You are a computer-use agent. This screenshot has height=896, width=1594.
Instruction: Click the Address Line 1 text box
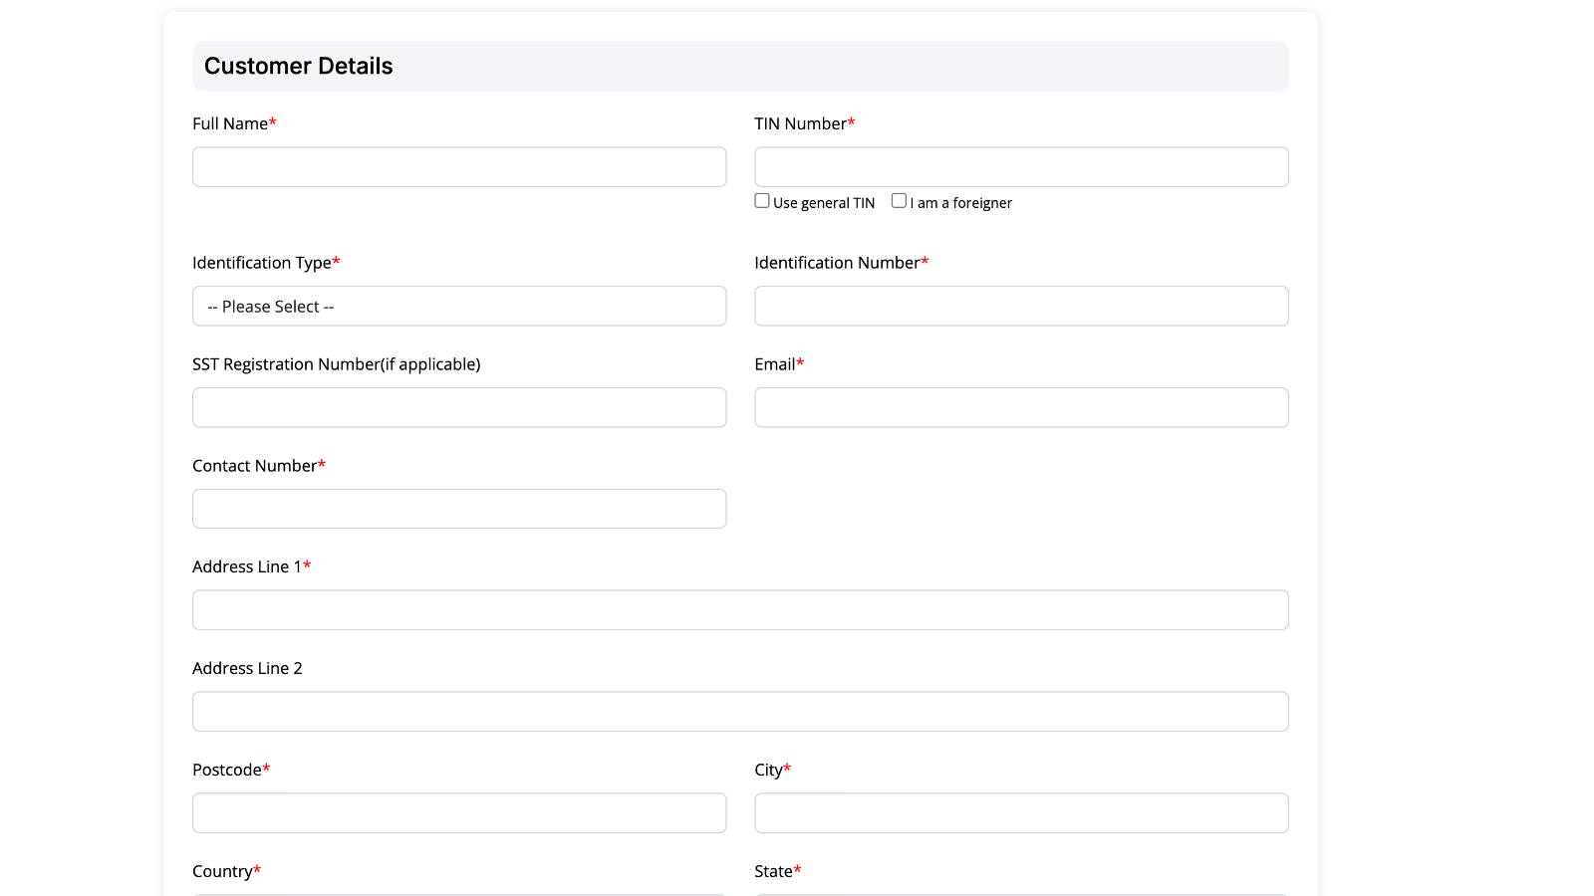click(740, 610)
